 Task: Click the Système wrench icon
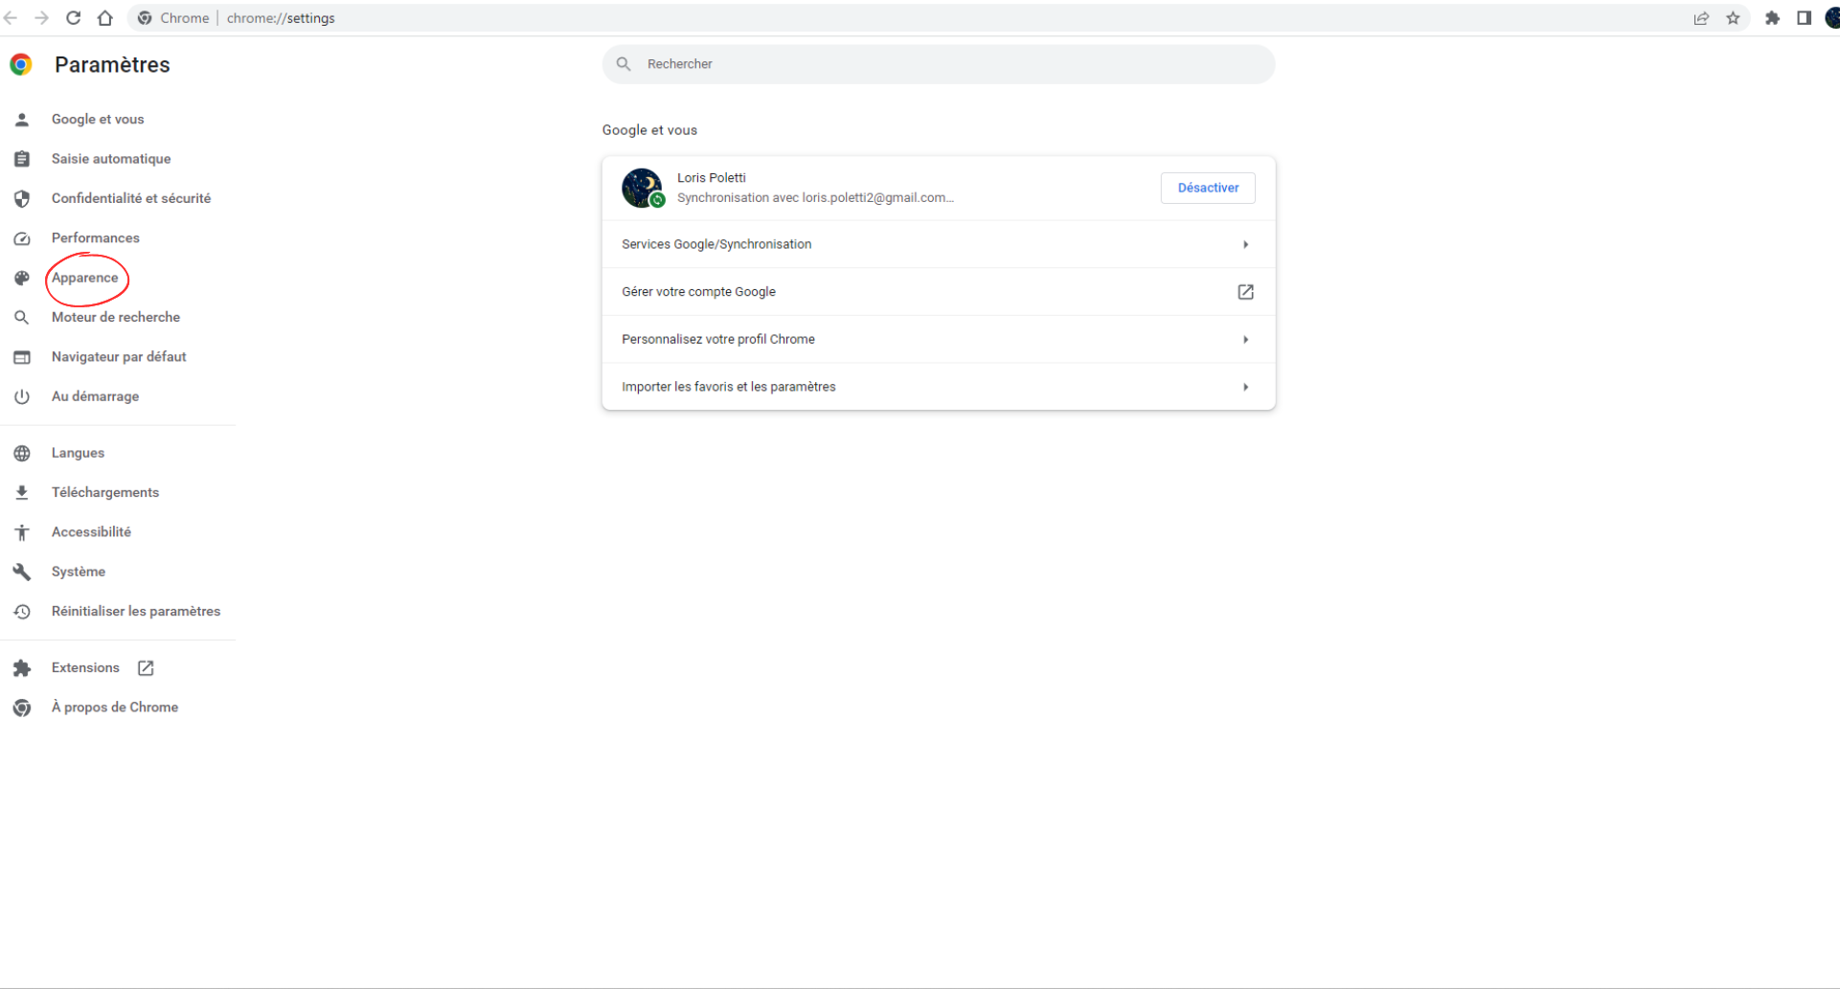click(22, 572)
